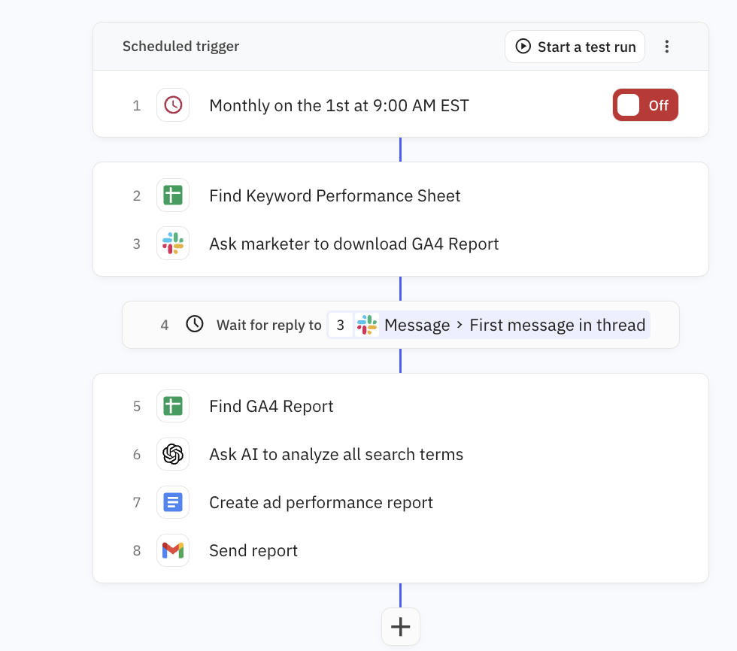This screenshot has height=651, width=737.
Task: Click the Start a test run button
Action: click(x=575, y=47)
